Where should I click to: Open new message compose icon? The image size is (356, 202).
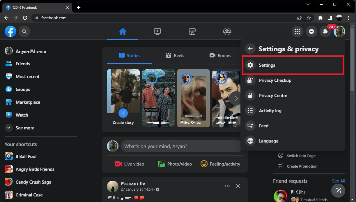[x=338, y=191]
